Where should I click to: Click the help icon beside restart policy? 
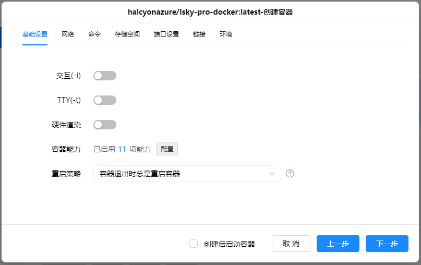click(290, 174)
